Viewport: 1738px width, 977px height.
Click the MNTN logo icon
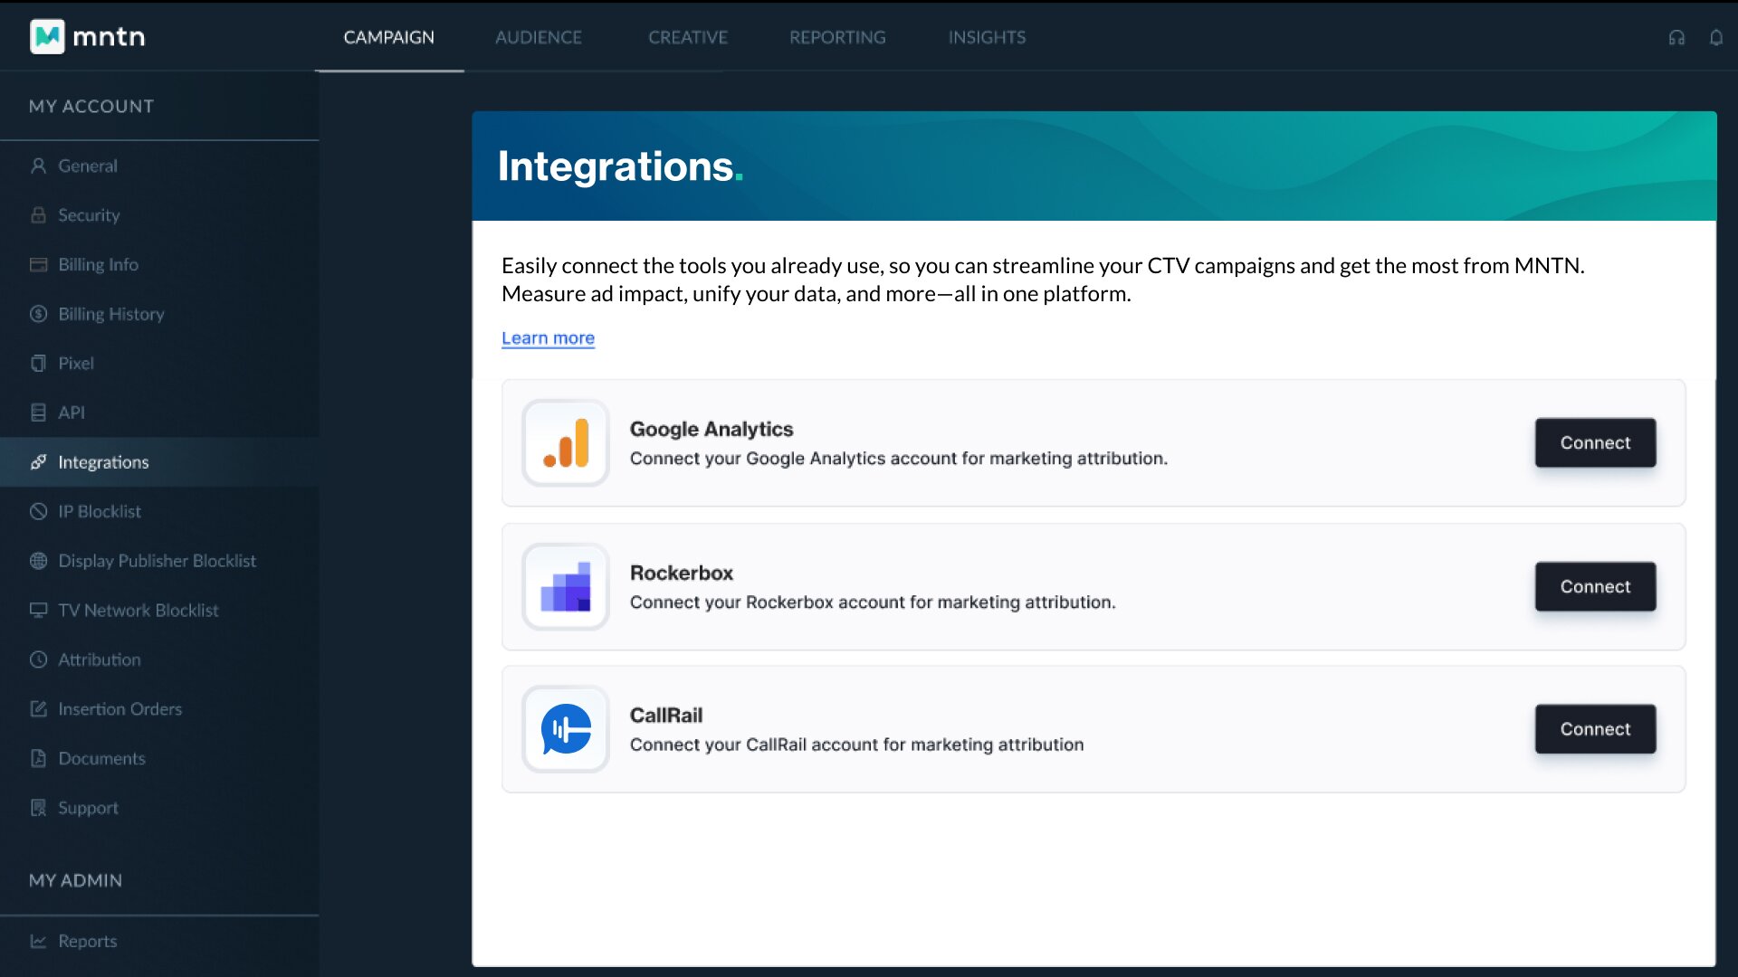click(x=47, y=36)
